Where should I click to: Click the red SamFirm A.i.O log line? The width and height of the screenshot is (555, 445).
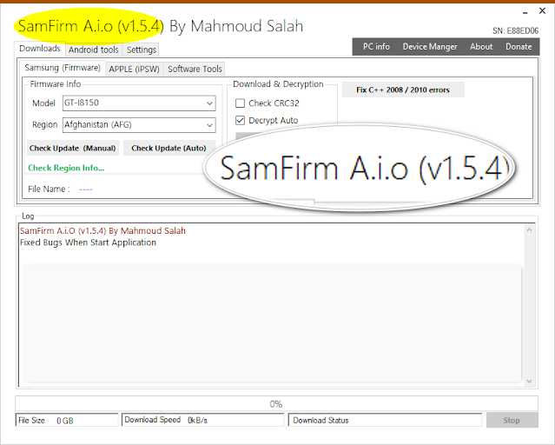coord(102,231)
